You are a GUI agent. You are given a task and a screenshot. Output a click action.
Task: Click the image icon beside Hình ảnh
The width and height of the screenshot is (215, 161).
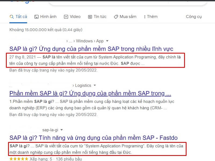[36, 16]
